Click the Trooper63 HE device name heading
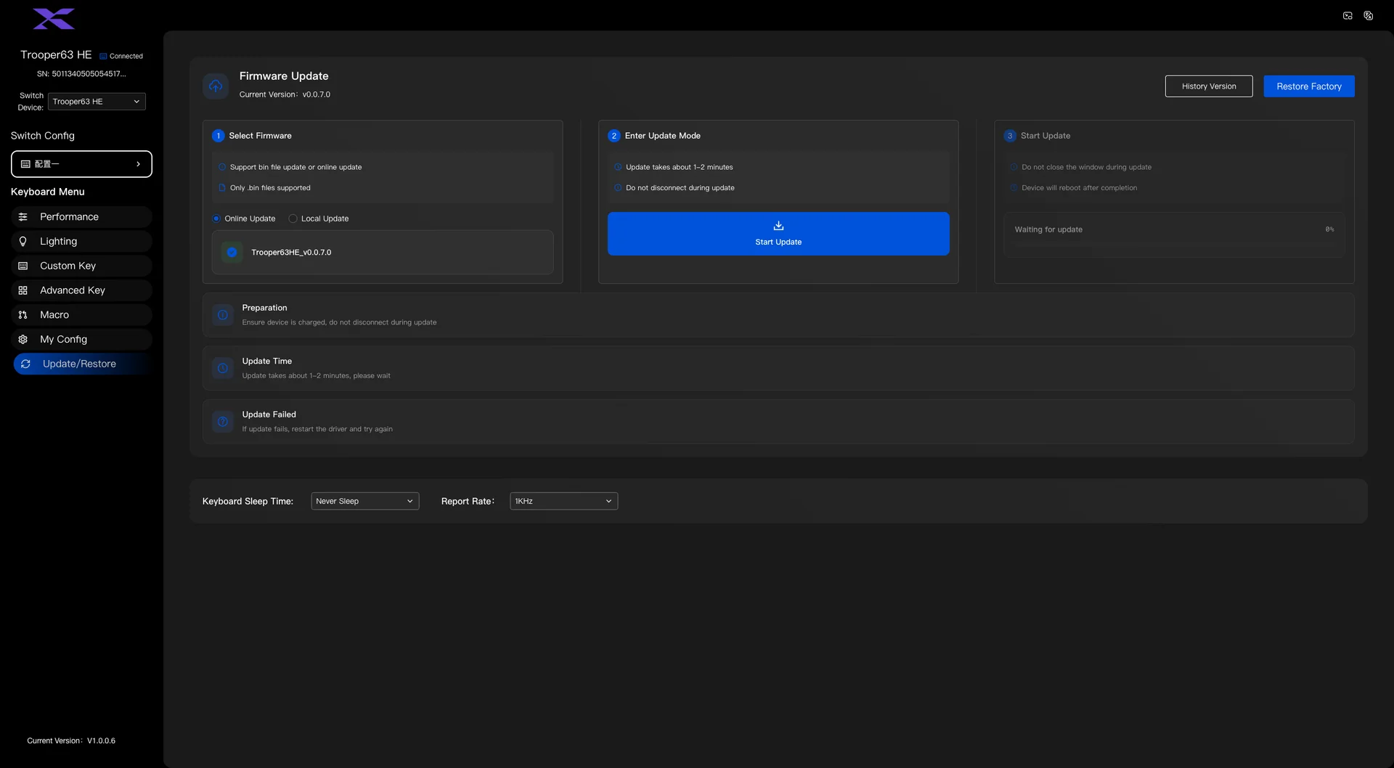This screenshot has width=1394, height=768. (56, 55)
